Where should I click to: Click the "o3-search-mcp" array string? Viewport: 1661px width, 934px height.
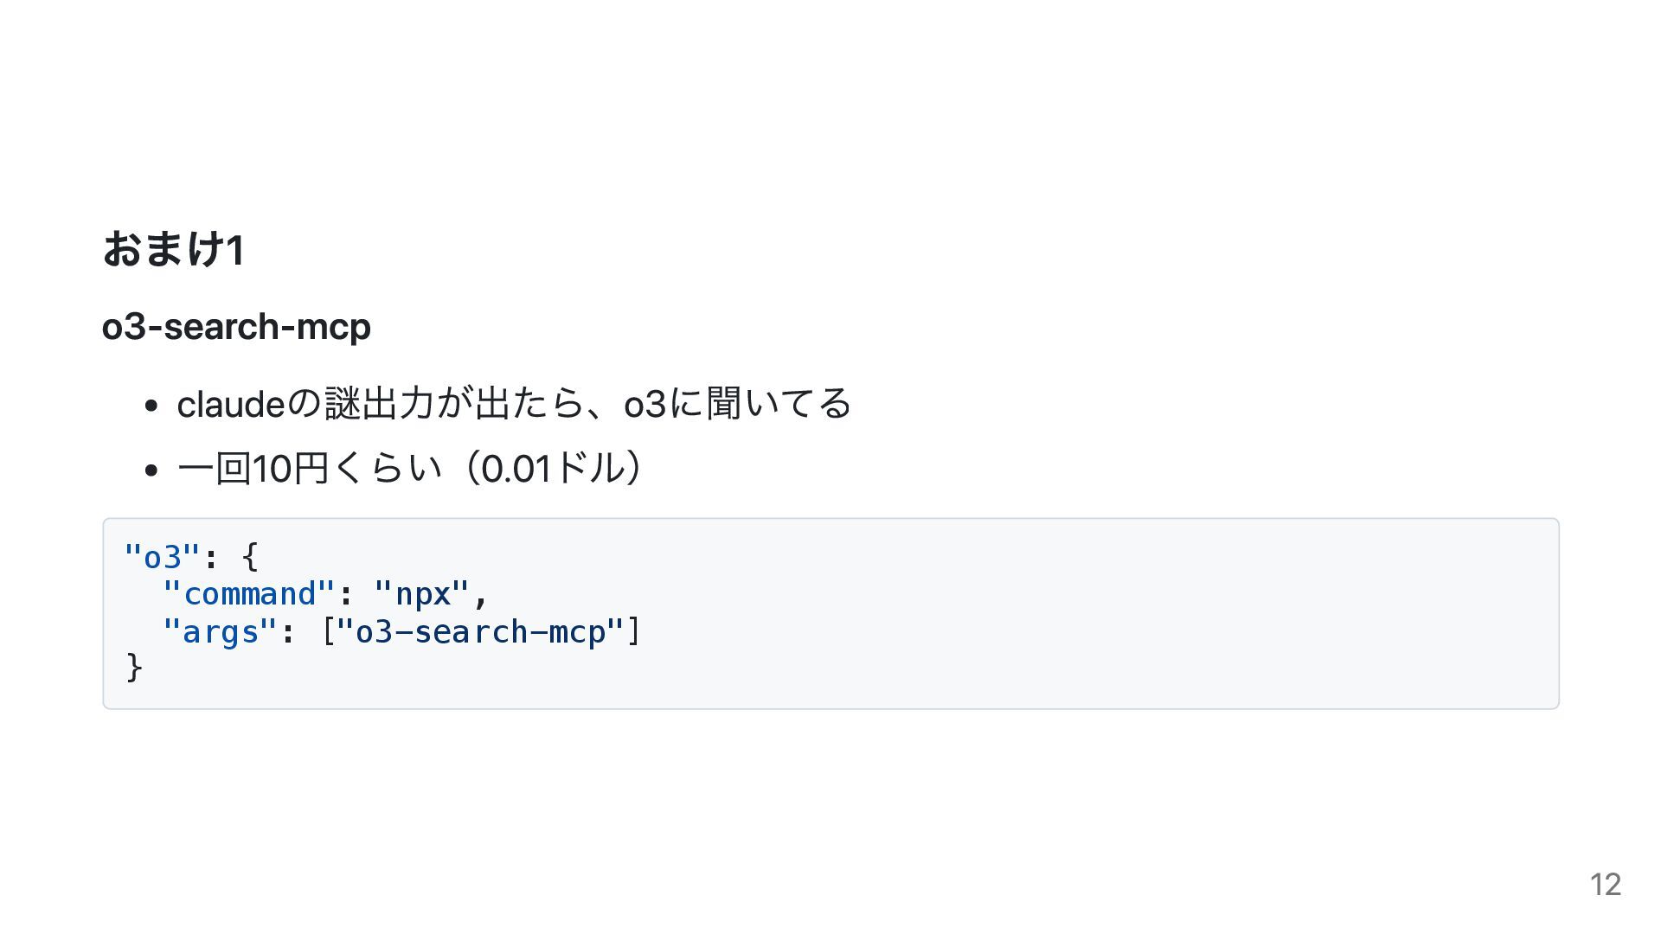[479, 632]
